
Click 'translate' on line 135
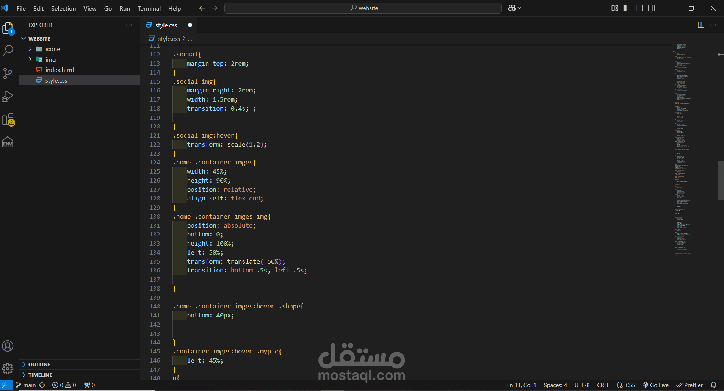coord(244,261)
